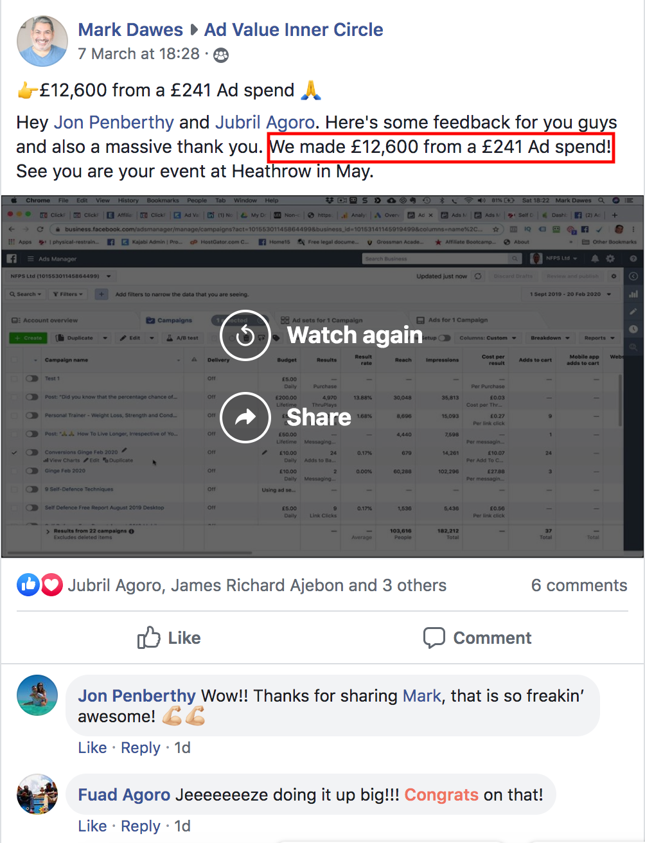
Task: Click the Watch again replay icon
Action: [x=245, y=335]
